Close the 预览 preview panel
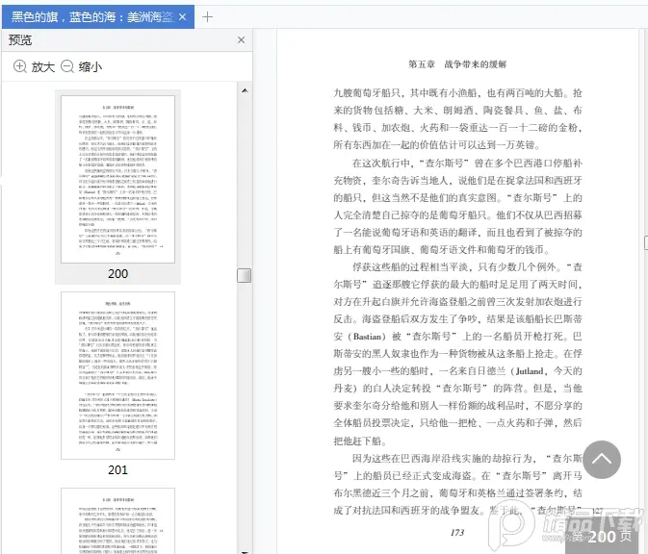Viewport: 648px width, 554px height. coord(242,40)
